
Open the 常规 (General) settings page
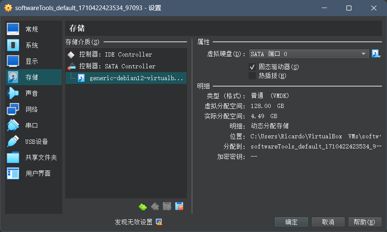pyautogui.click(x=33, y=29)
